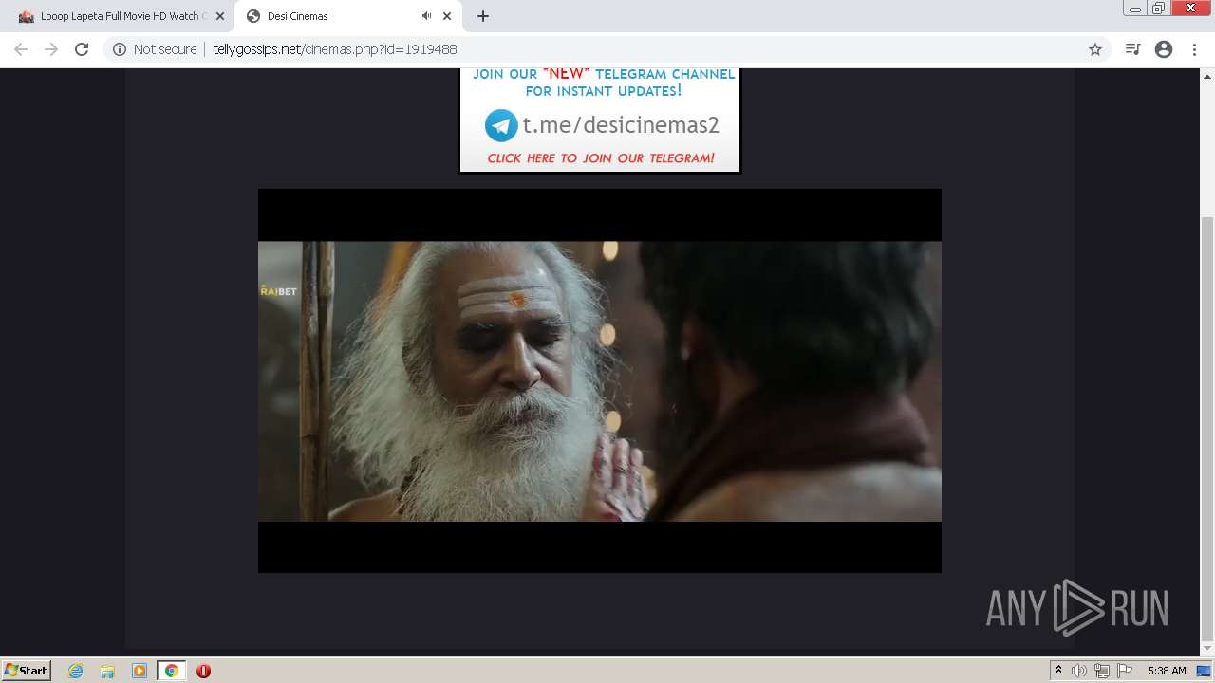The height and width of the screenshot is (683, 1215).
Task: Go back to previous page
Action: pyautogui.click(x=21, y=49)
